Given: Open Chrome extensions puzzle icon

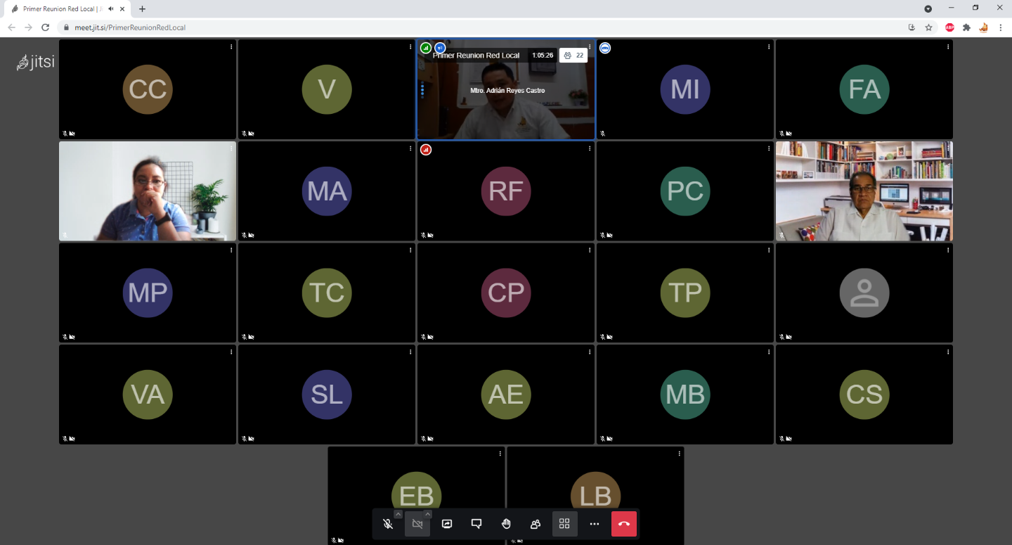Looking at the screenshot, I should (x=966, y=27).
